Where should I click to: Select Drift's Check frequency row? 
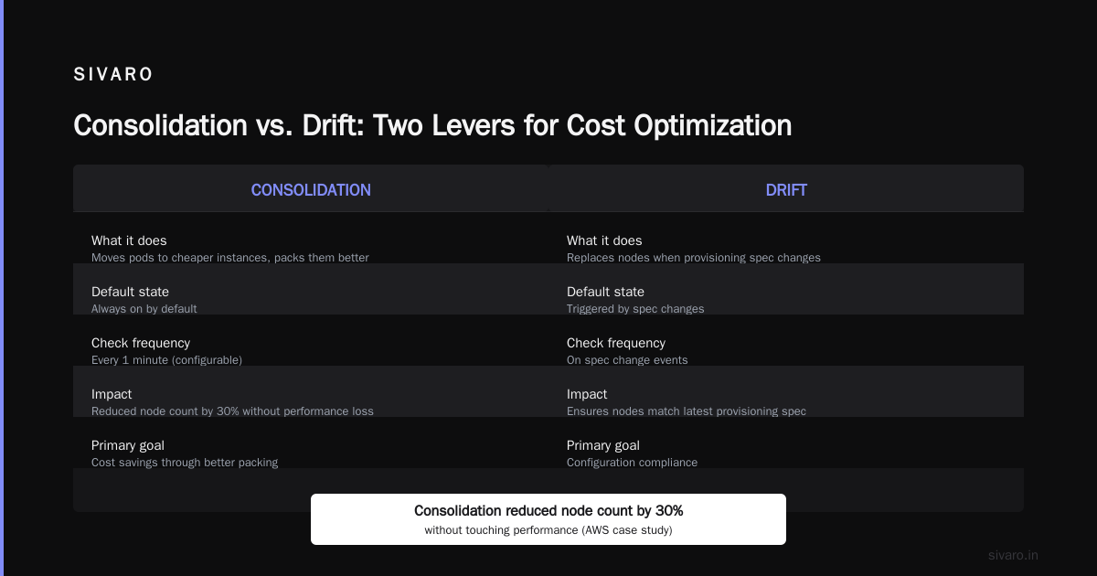(x=786, y=351)
